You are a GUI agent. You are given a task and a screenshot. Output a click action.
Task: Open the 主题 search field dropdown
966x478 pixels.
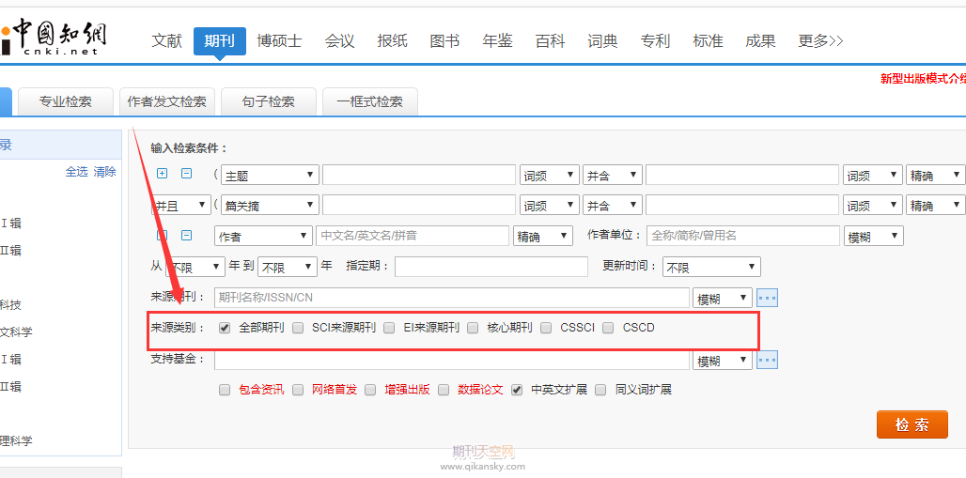269,175
